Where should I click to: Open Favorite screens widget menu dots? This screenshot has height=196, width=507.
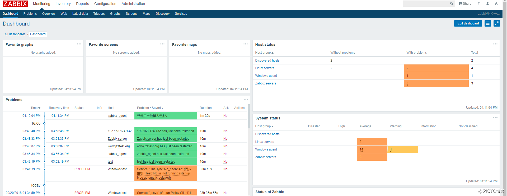[x=162, y=44]
